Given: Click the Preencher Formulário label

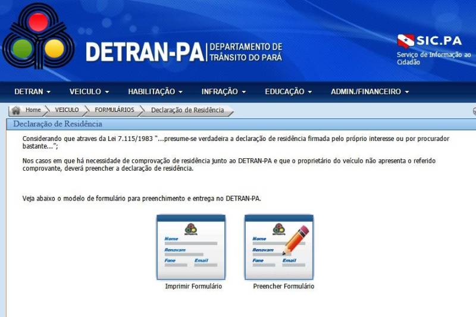Looking at the screenshot, I should (x=284, y=286).
